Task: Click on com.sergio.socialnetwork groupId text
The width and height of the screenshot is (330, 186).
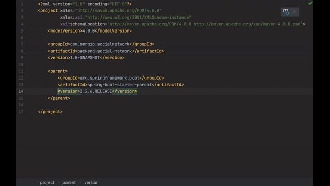Action: (x=100, y=44)
